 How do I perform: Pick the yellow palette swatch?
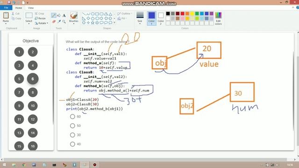coord(192,14)
